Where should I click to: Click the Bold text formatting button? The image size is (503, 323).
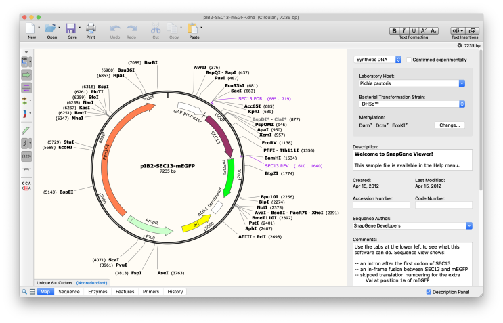click(394, 30)
